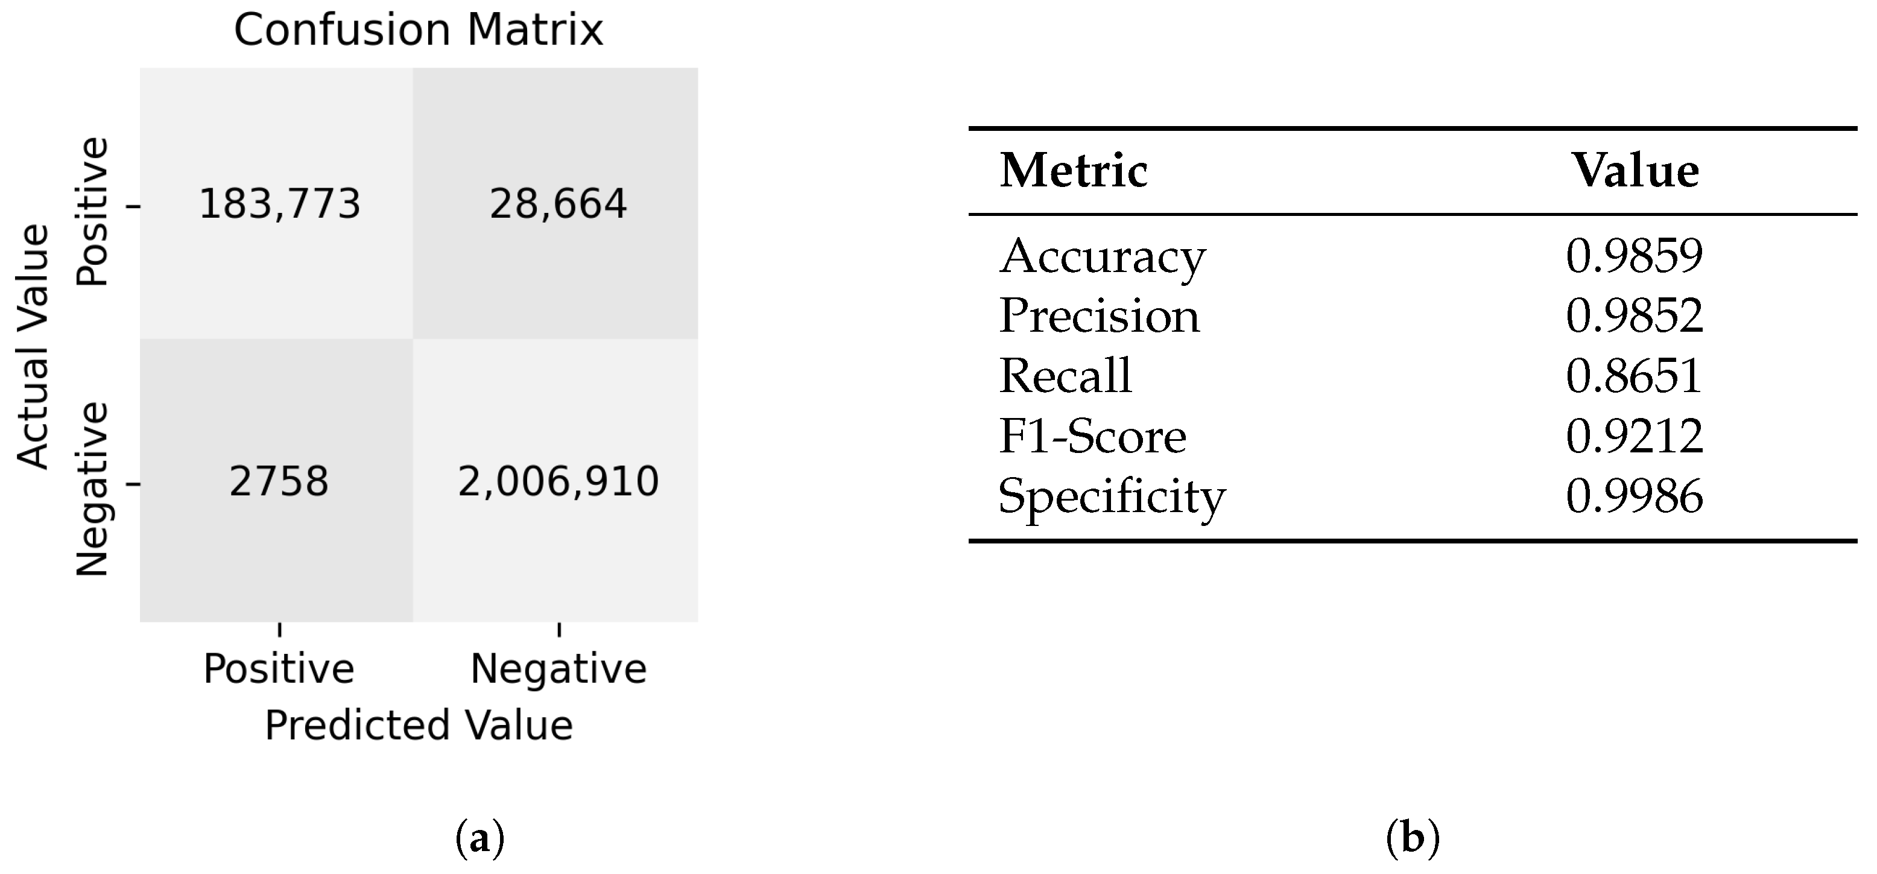Image resolution: width=1877 pixels, height=874 pixels.
Task: Click the Negative tick label on y-axis
Action: coord(92,489)
